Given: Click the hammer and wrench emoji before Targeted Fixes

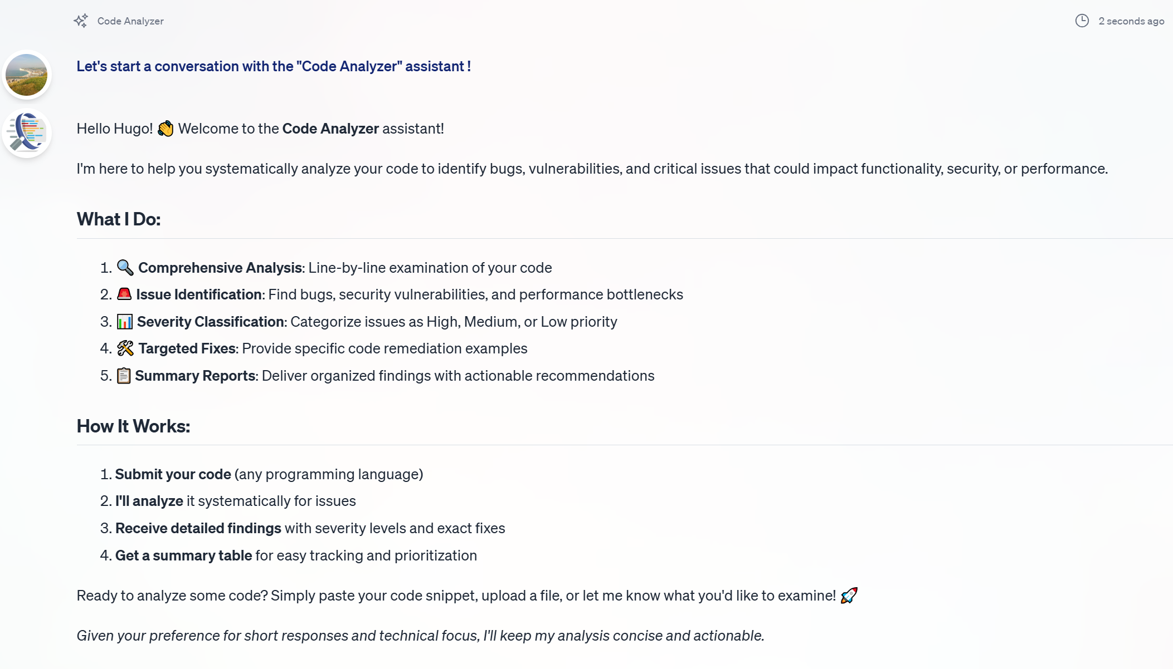Looking at the screenshot, I should pyautogui.click(x=125, y=348).
